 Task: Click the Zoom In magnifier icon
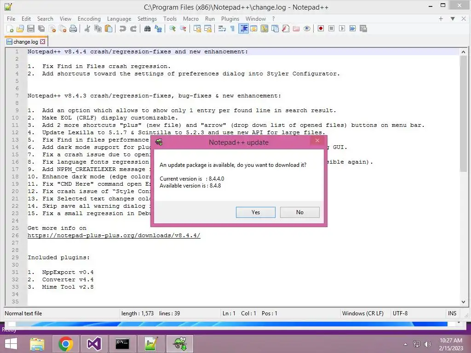pos(172,29)
